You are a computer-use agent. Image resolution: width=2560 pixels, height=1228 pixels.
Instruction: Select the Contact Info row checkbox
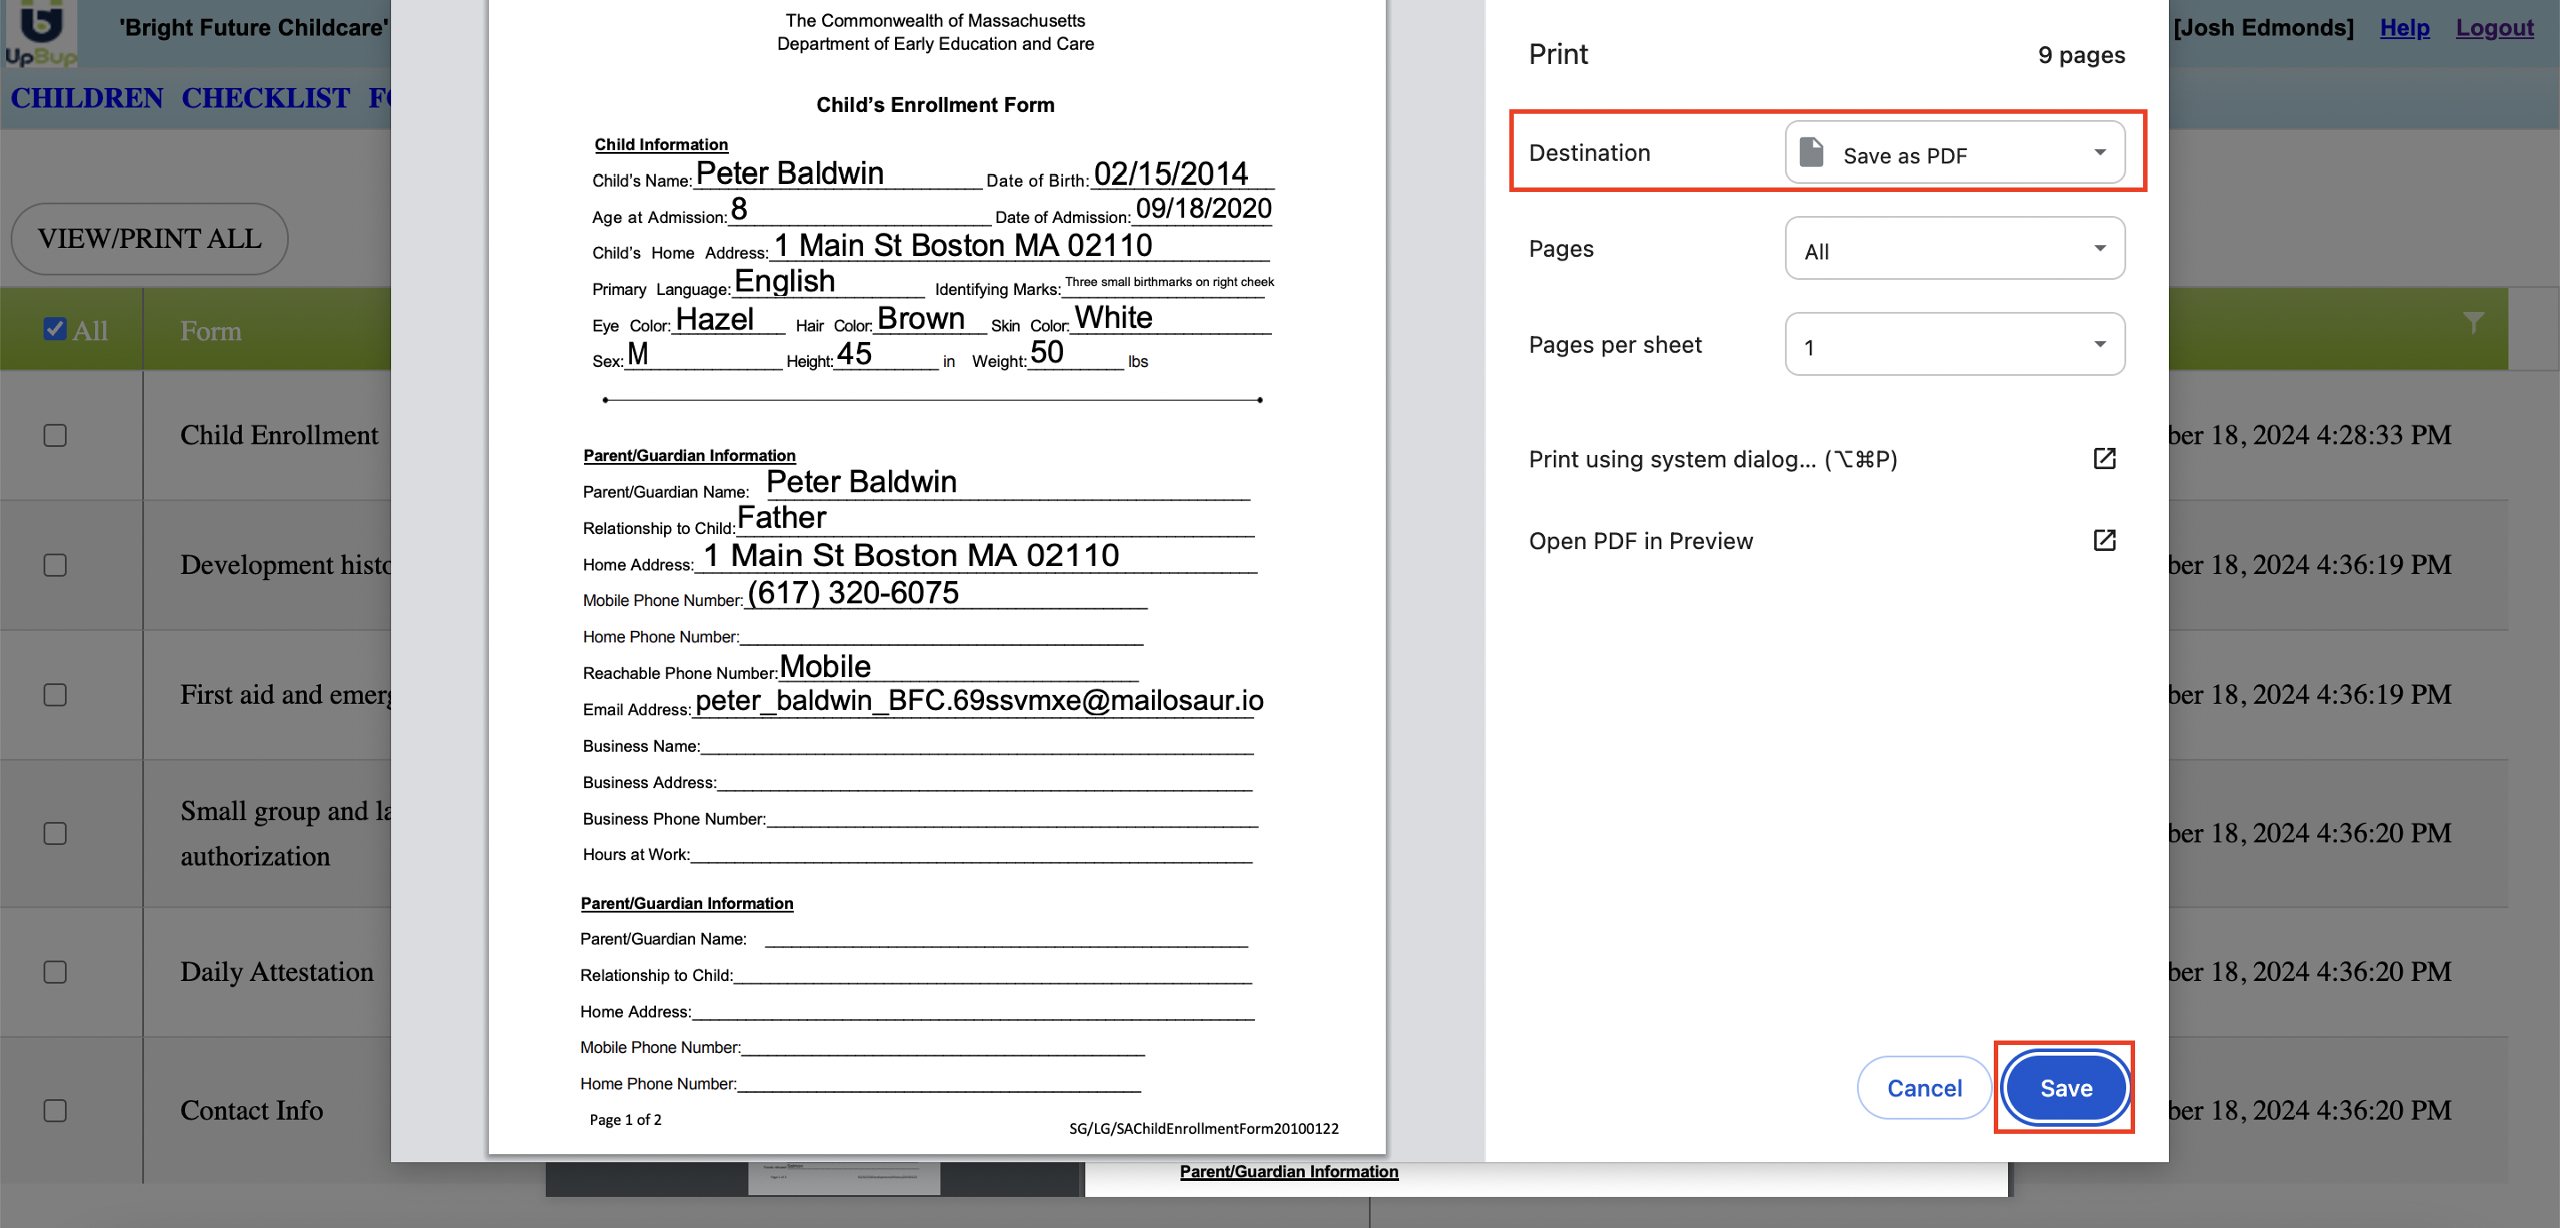[x=56, y=1110]
